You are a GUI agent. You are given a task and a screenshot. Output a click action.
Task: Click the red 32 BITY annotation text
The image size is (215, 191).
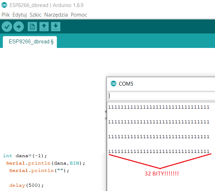click(x=162, y=174)
